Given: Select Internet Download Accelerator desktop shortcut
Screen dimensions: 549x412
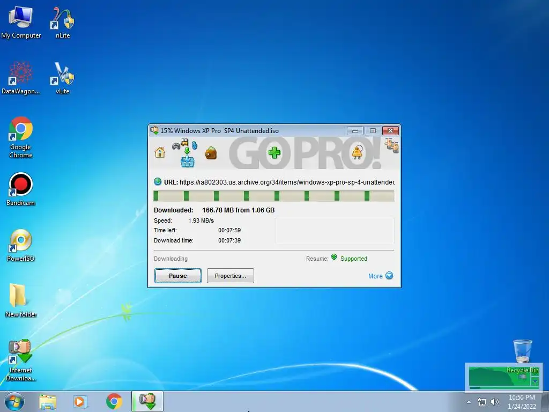Looking at the screenshot, I should coord(21,360).
